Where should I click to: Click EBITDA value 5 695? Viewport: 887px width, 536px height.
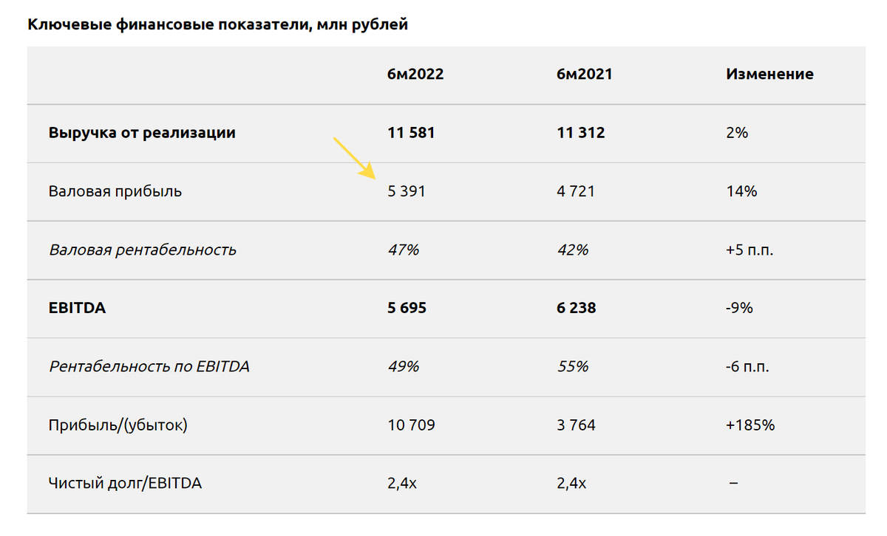[407, 308]
